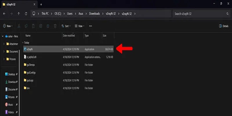
Task: Toggle the Details pane button
Action: (224, 26)
